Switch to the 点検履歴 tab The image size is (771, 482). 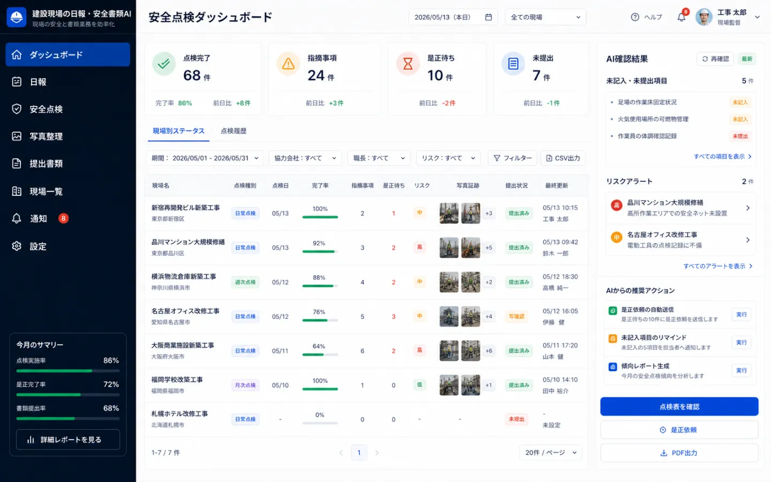(x=233, y=131)
